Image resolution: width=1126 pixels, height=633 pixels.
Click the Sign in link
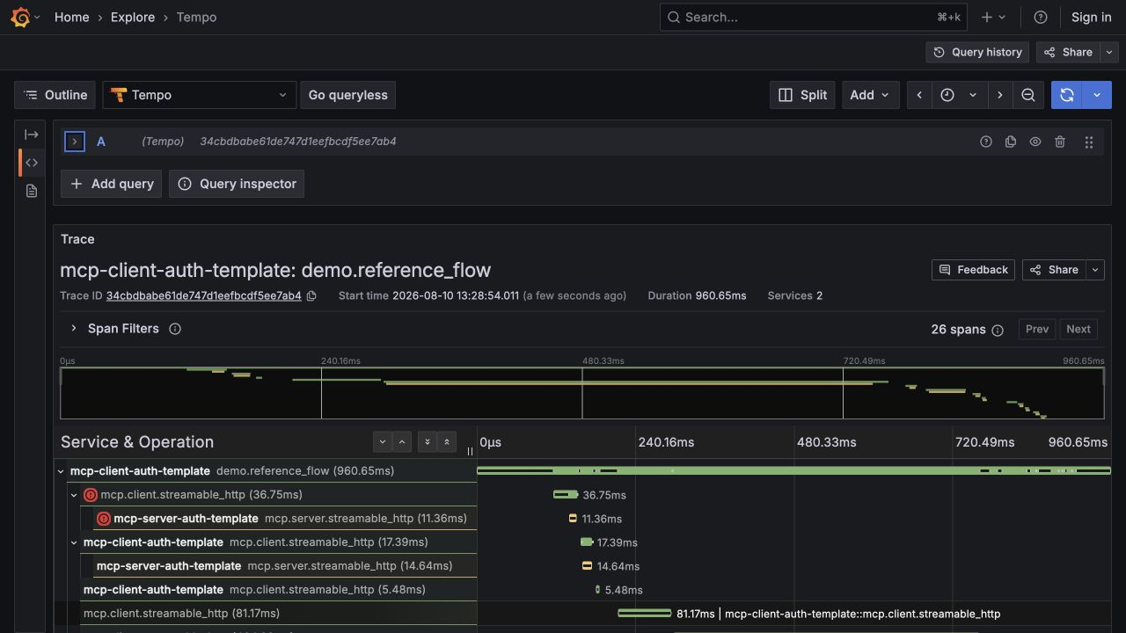pos(1091,17)
